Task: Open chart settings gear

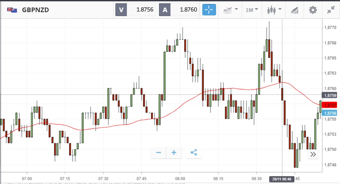Action: tap(313, 10)
